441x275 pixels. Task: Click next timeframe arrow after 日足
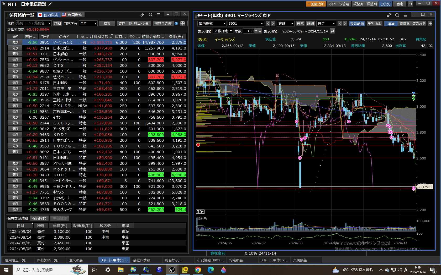(345, 24)
